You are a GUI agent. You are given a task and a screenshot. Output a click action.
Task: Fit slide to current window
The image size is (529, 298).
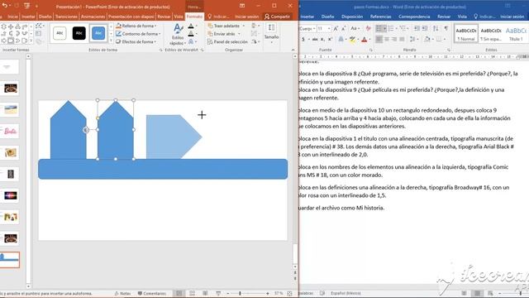pyautogui.click(x=289, y=294)
